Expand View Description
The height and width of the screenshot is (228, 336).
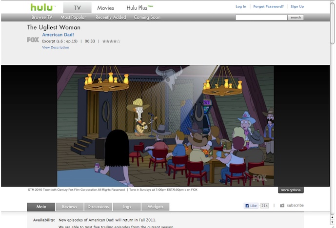point(56,48)
